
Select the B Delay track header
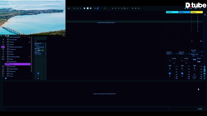coord(184,12)
